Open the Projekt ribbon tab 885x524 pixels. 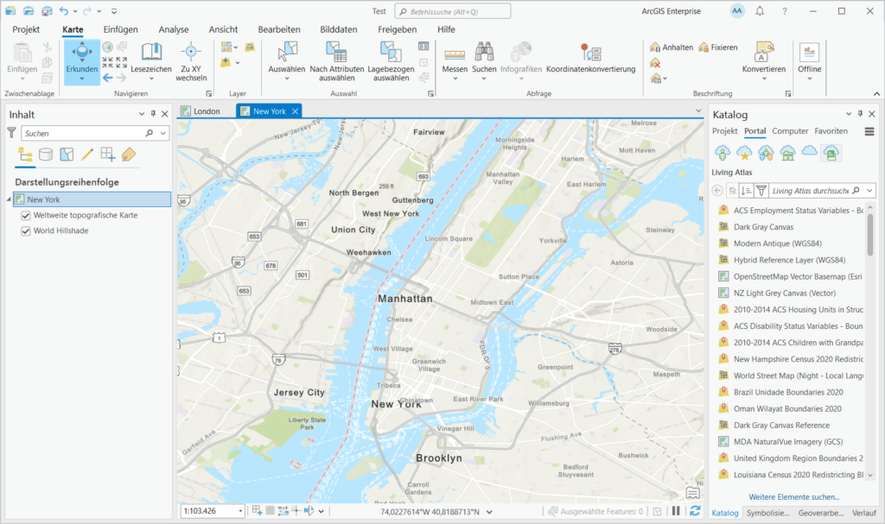pyautogui.click(x=26, y=29)
